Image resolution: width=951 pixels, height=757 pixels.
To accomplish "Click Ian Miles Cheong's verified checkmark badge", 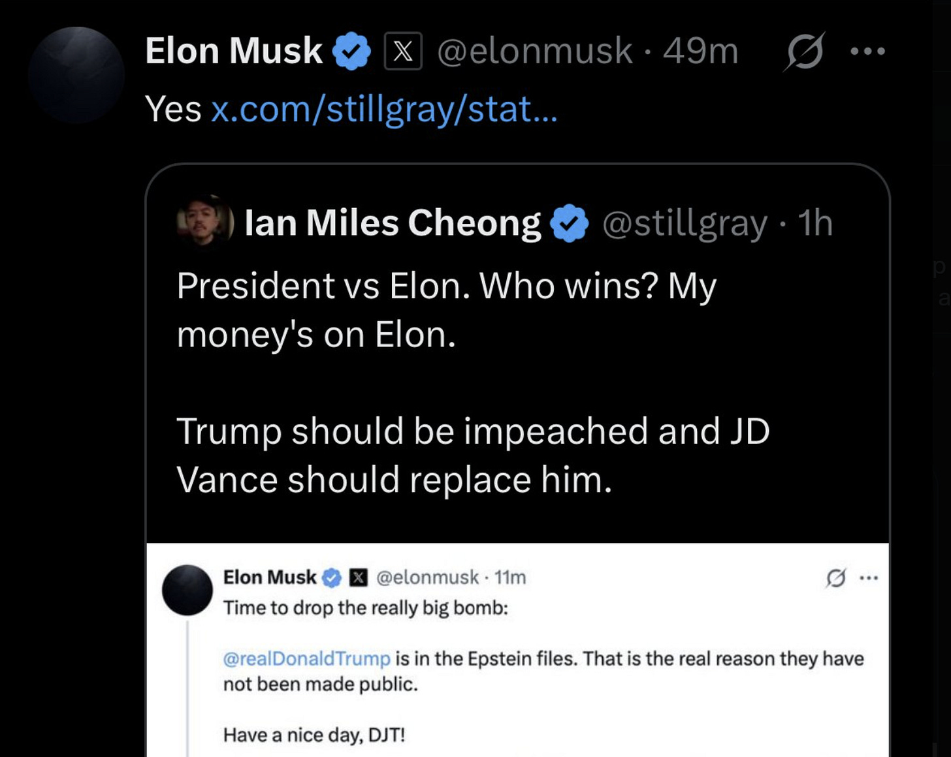I will 570,223.
